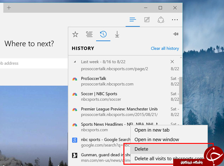This screenshot has width=224, height=166.
Task: Open a new tab with the plus button
Action: tap(9, 8)
